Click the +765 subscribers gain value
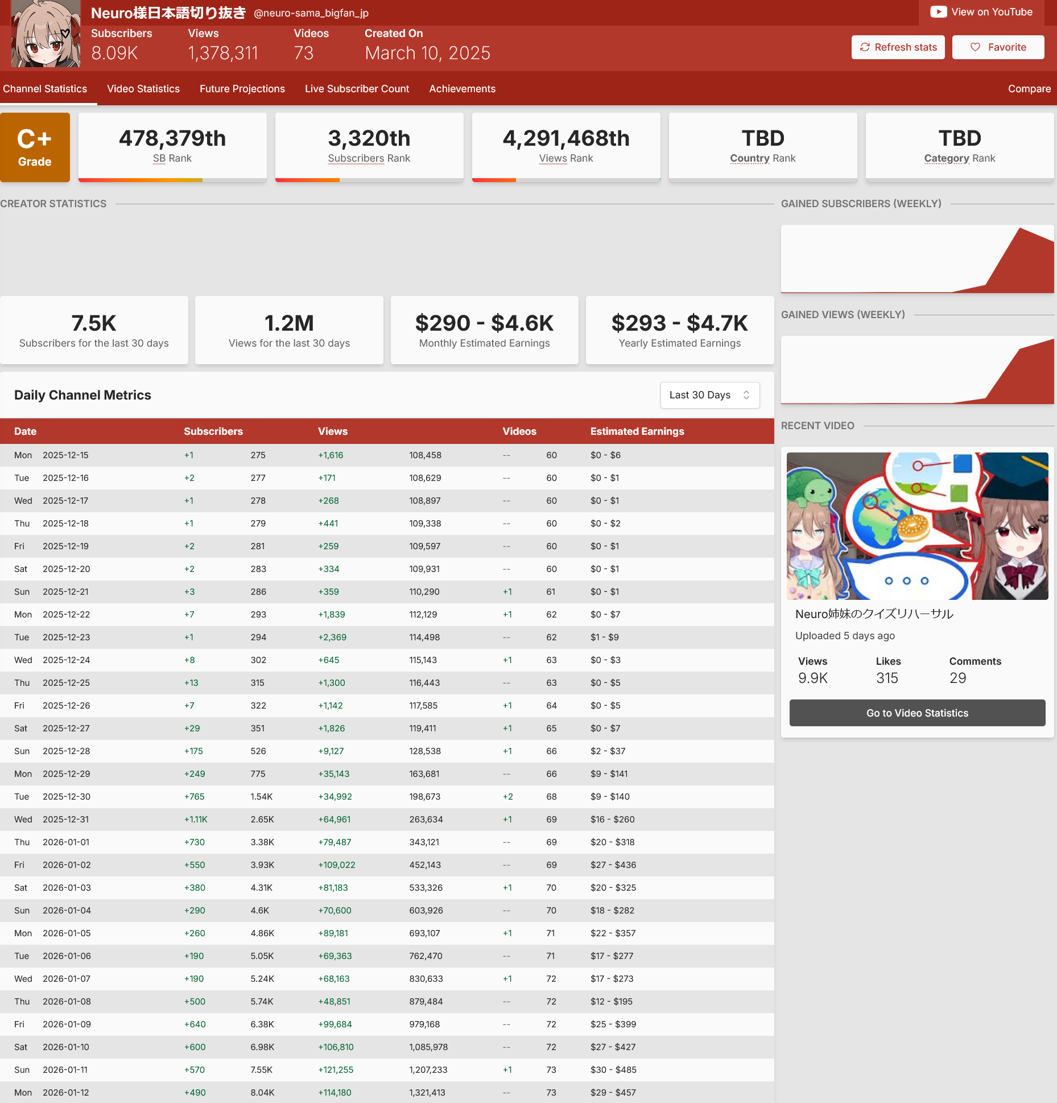 [194, 797]
